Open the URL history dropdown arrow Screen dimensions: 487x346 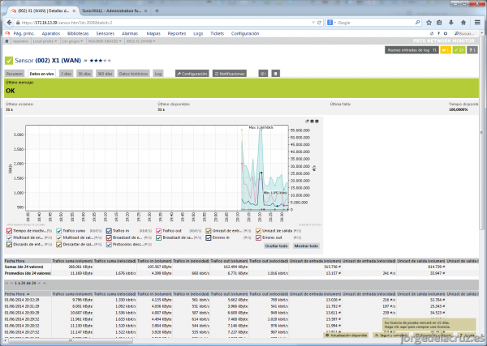point(313,23)
